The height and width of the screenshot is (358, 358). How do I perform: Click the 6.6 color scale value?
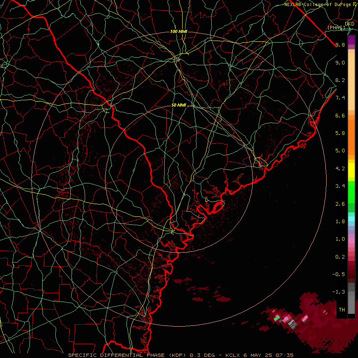coord(340,115)
